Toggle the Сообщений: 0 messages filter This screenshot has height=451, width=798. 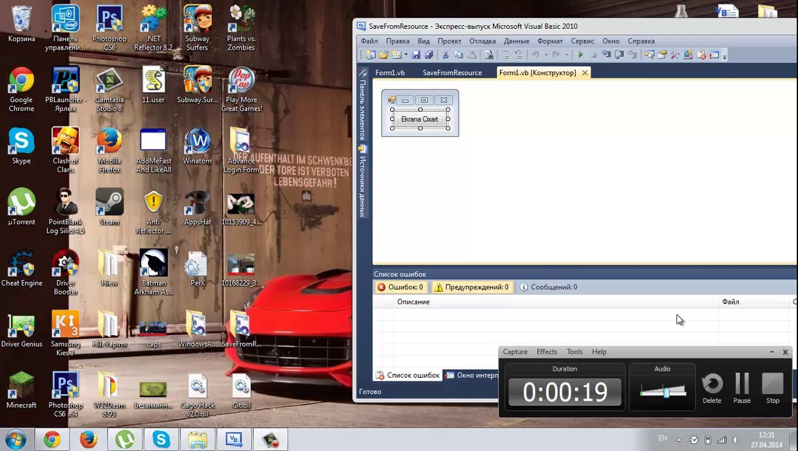coord(549,287)
